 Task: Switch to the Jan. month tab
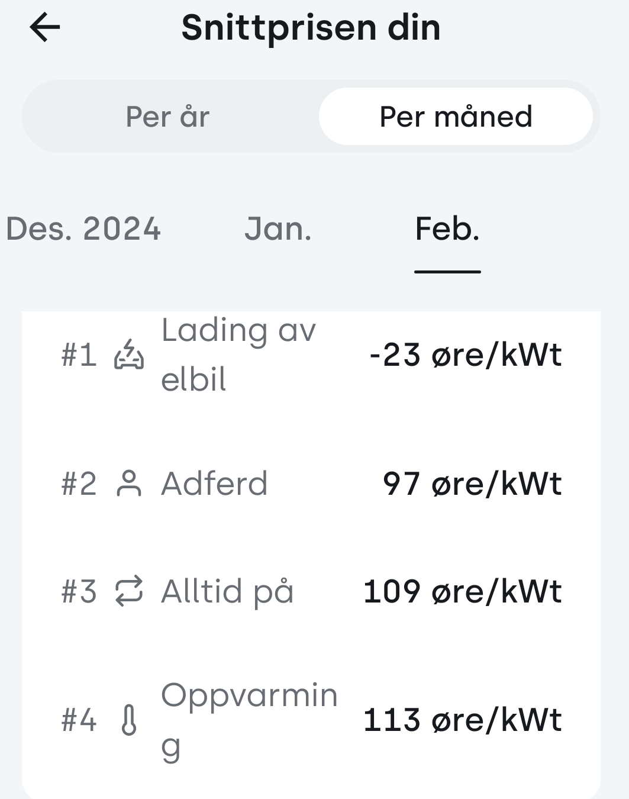pos(278,229)
